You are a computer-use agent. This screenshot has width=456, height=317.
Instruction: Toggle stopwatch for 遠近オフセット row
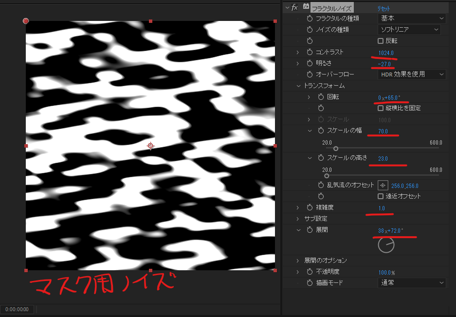[321, 196]
